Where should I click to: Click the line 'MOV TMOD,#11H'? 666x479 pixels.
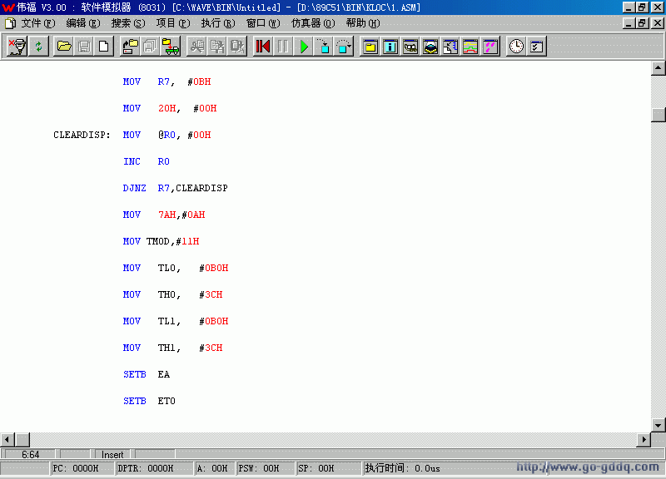click(161, 241)
